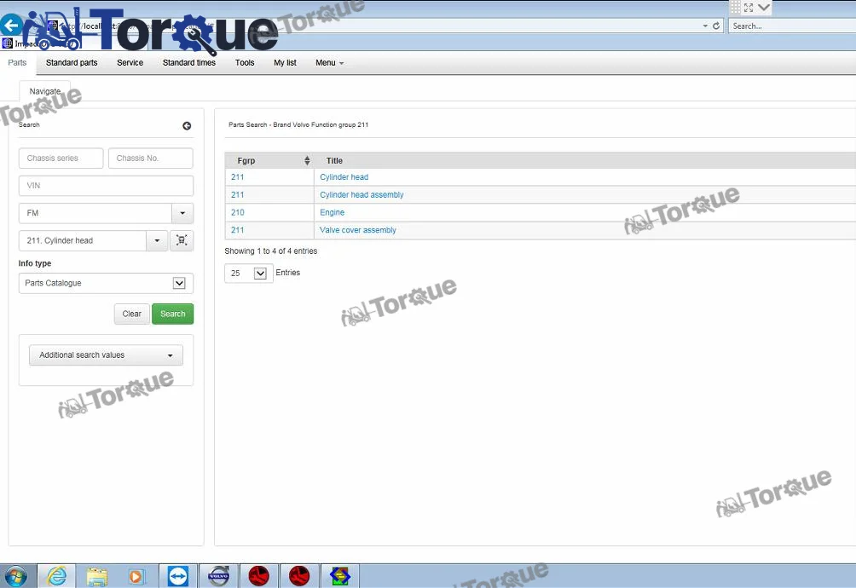Open the Valve cover assembly link
856x588 pixels.
357,230
